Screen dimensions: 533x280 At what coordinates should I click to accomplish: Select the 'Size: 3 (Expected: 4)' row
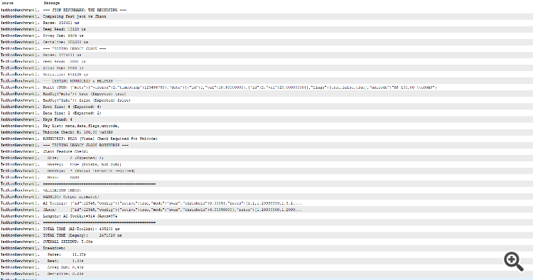point(266,158)
